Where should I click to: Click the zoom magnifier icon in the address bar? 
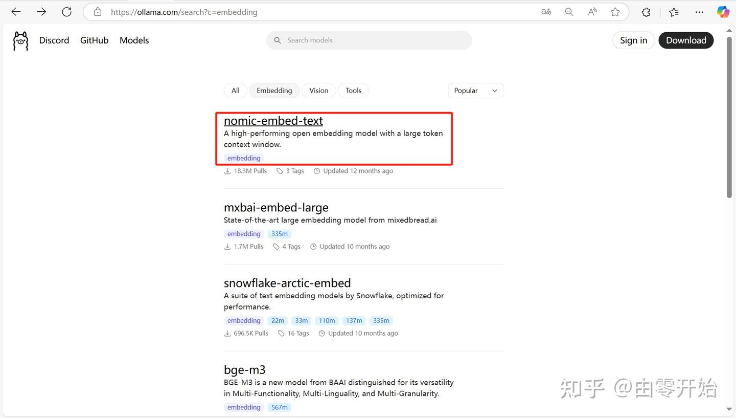coord(569,12)
